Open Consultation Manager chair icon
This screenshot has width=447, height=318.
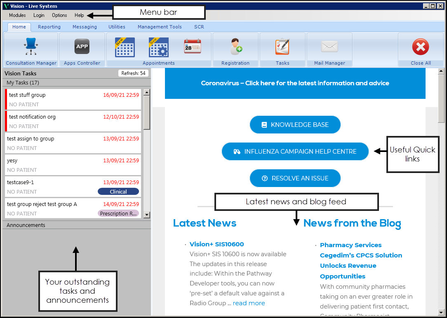[x=31, y=47]
